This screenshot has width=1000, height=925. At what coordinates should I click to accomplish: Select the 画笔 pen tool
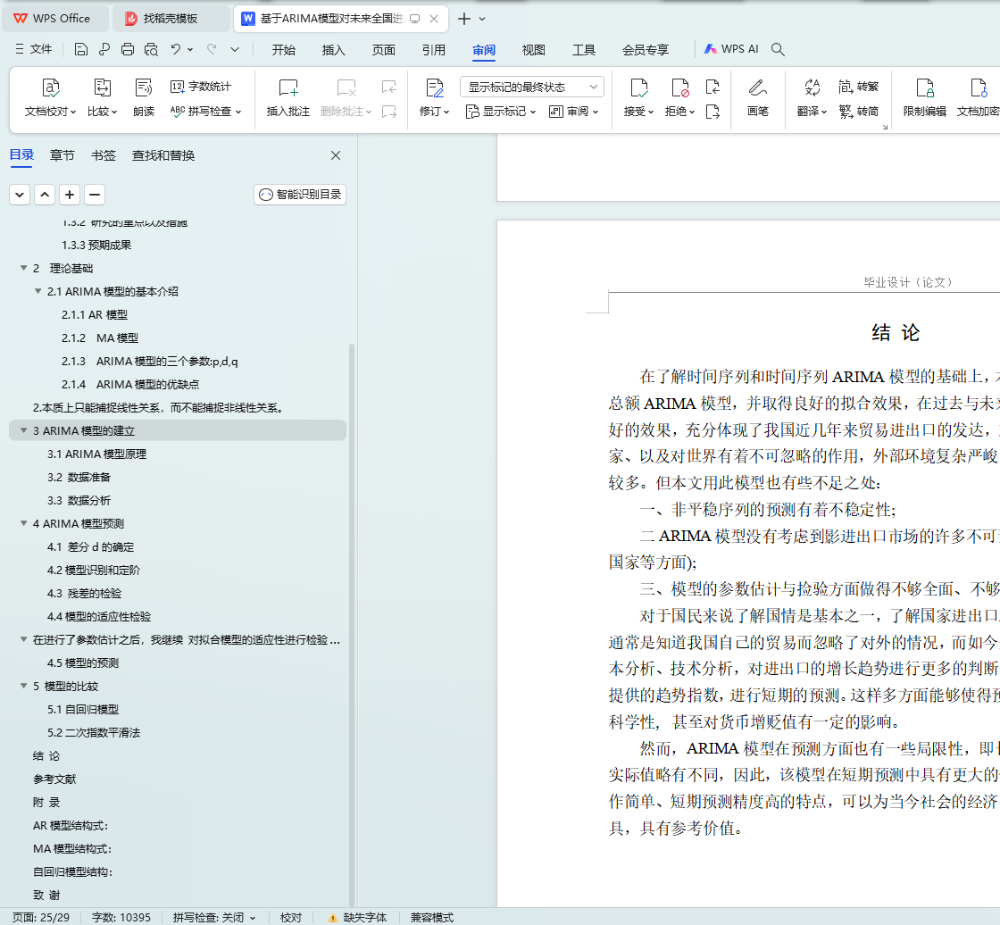point(758,97)
